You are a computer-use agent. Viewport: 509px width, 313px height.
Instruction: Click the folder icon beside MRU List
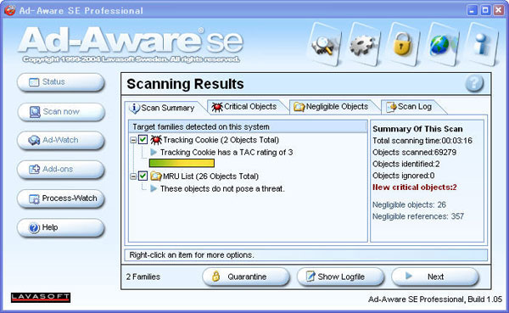pos(156,176)
